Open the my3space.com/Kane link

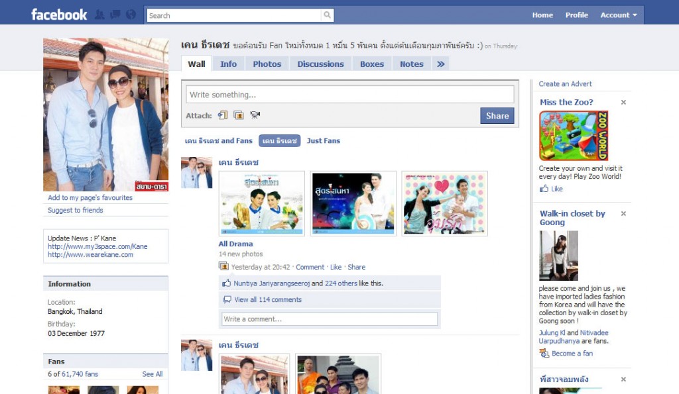97,246
